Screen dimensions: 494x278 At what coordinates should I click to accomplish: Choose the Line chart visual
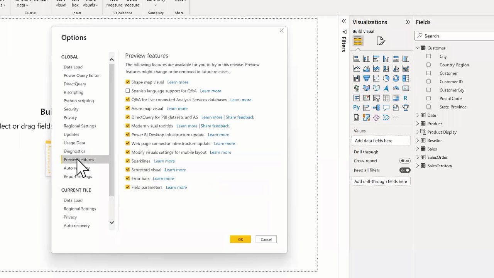point(357,69)
